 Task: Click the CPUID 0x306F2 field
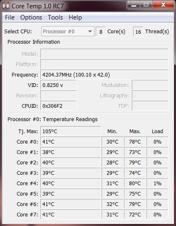(59, 106)
